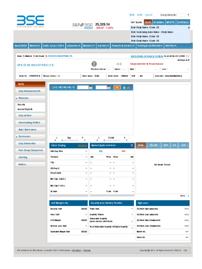Select the Debt/Others quote tab
Image resolution: width=202 pixels, height=269 pixels.
tap(183, 22)
